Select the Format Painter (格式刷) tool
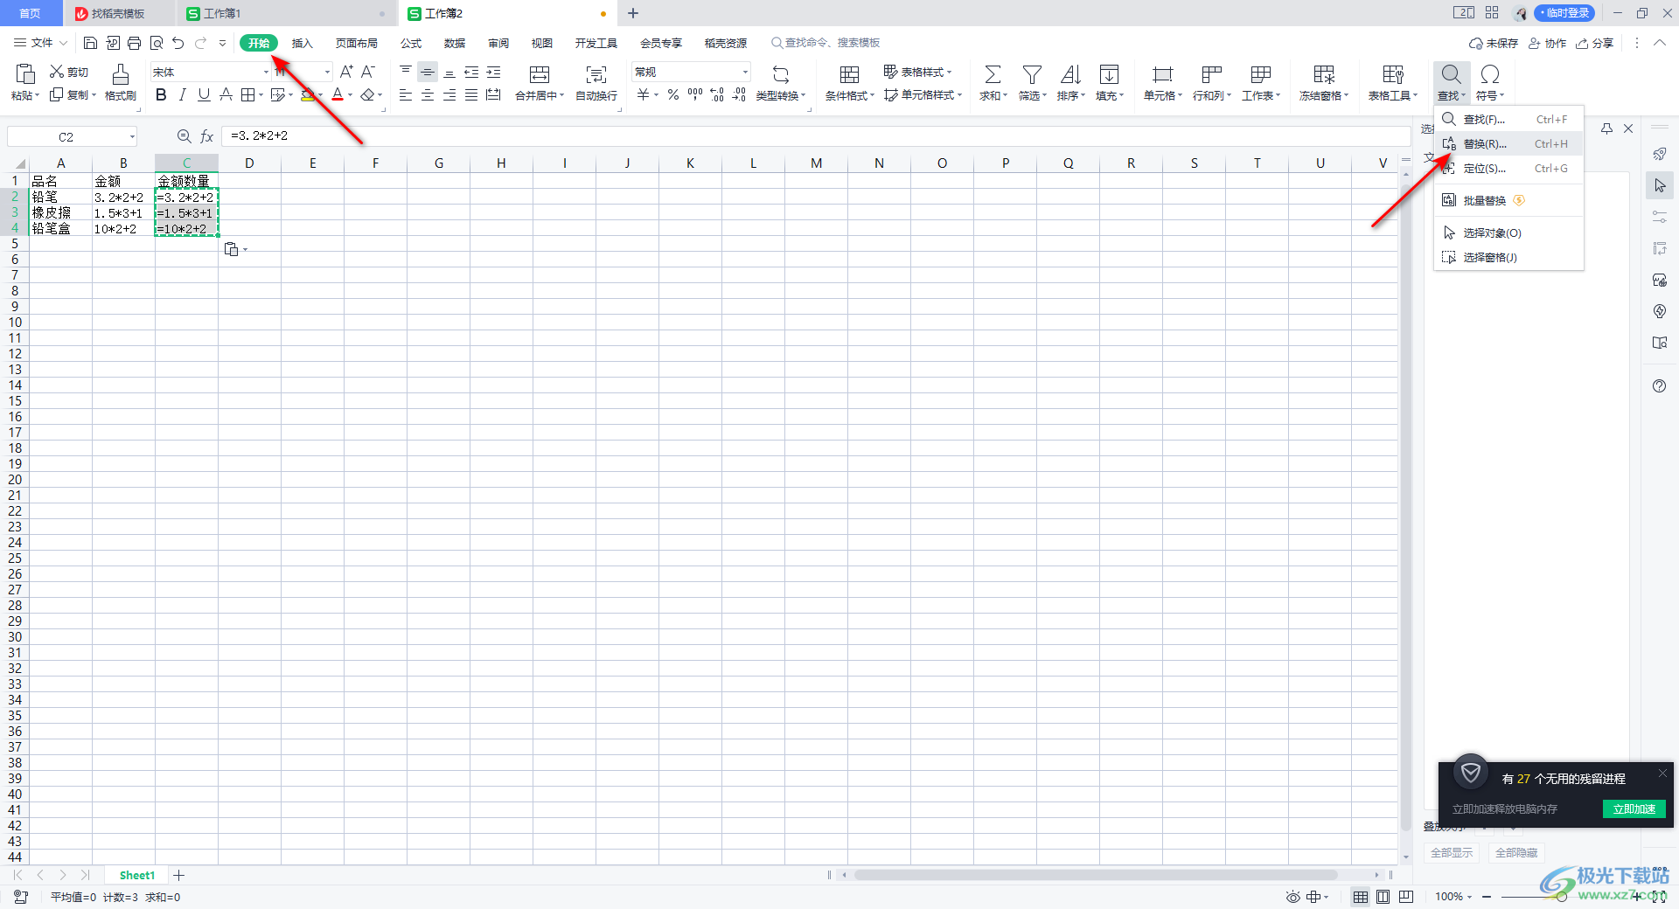 point(121,83)
